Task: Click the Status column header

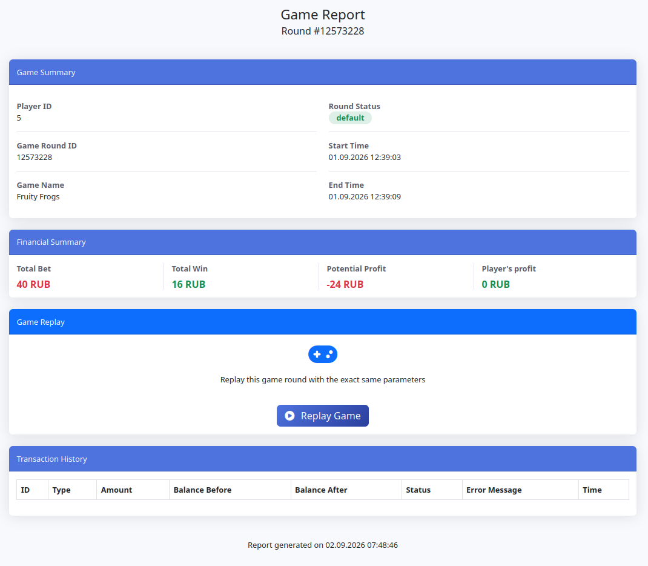Action: pos(432,490)
